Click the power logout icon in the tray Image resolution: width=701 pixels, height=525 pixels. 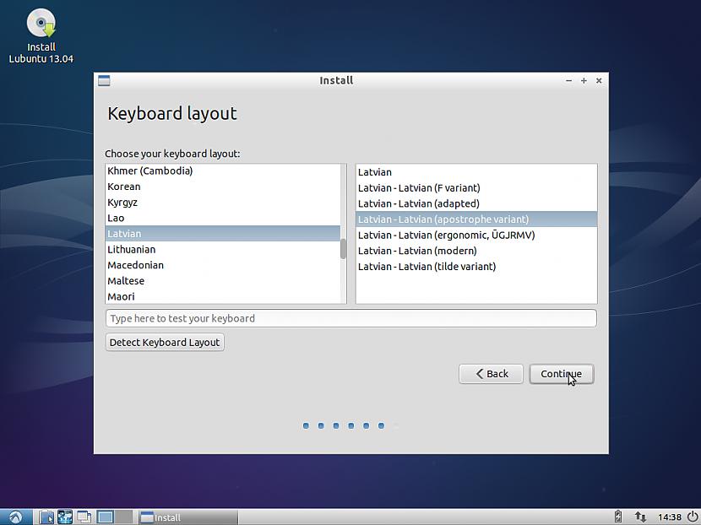(x=692, y=517)
